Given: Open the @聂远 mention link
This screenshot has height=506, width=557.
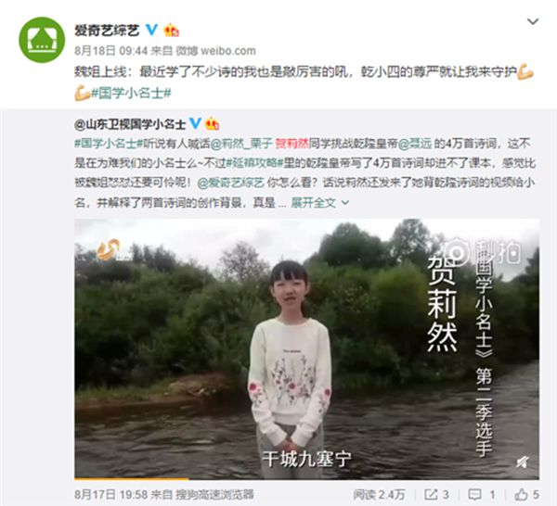Looking at the screenshot, I should (415, 144).
